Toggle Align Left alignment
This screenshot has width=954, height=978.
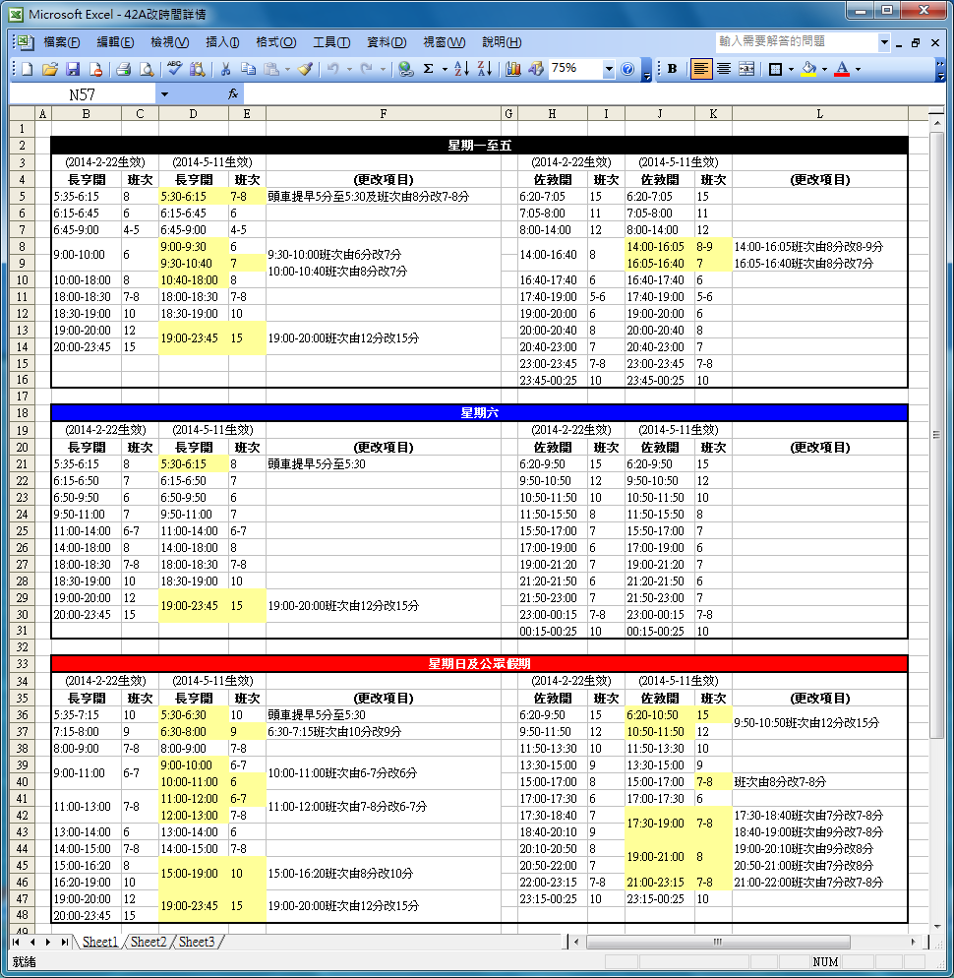(701, 69)
